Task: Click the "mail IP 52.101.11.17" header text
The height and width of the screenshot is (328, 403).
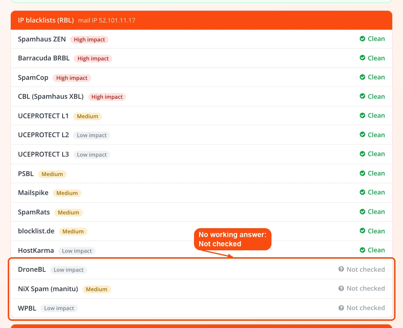Action: point(107,20)
